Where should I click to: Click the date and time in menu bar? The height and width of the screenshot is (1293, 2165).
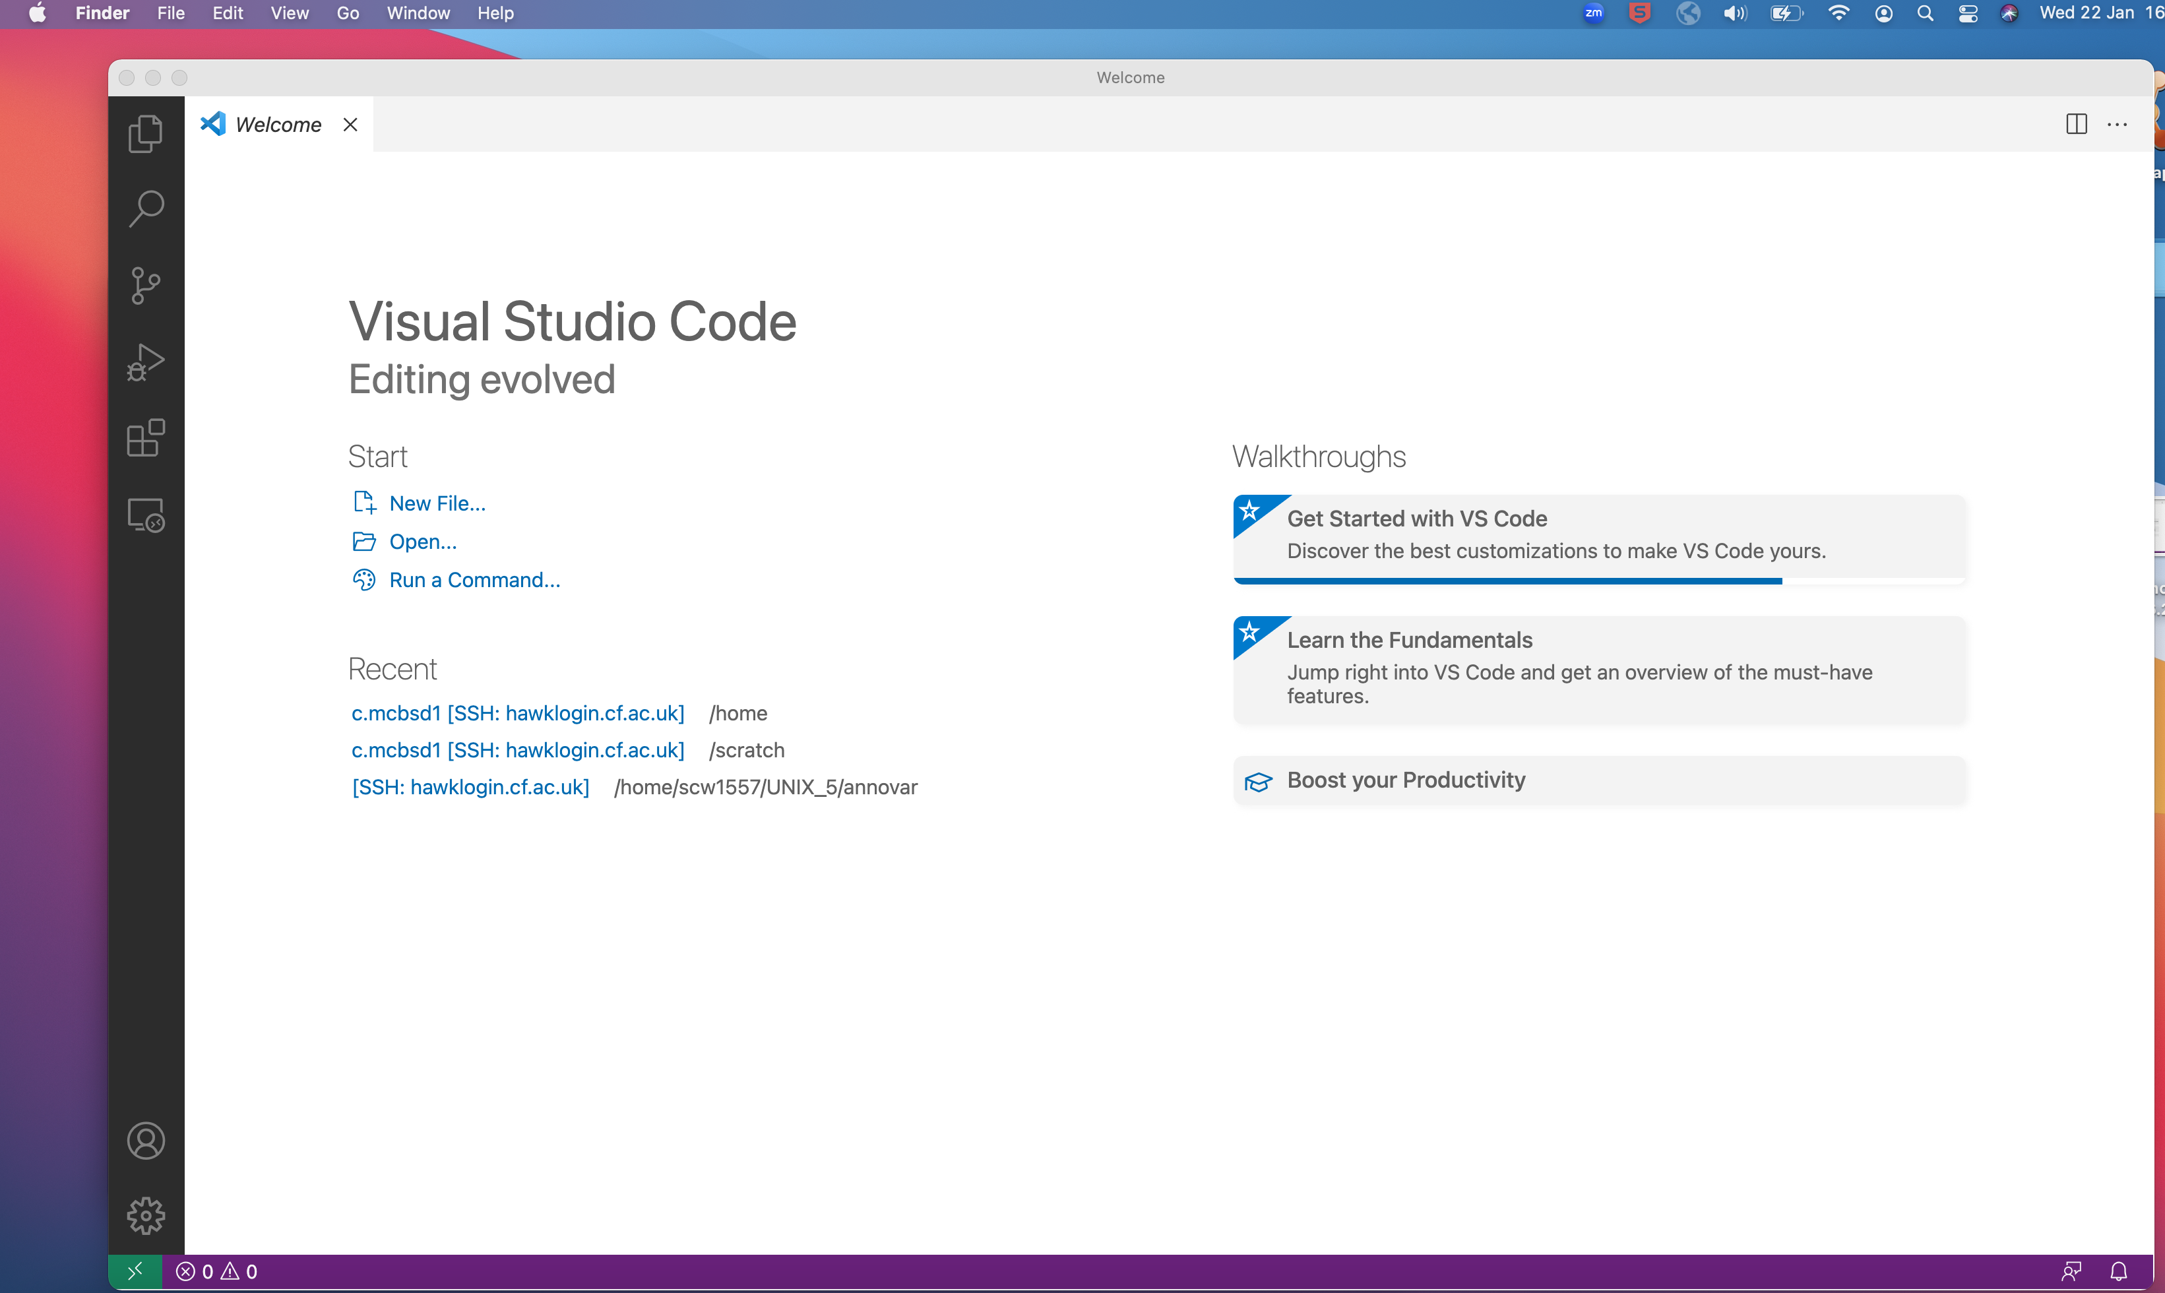[2102, 13]
